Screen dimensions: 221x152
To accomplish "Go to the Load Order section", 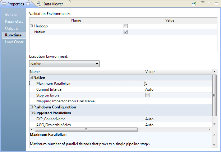I will (14, 42).
